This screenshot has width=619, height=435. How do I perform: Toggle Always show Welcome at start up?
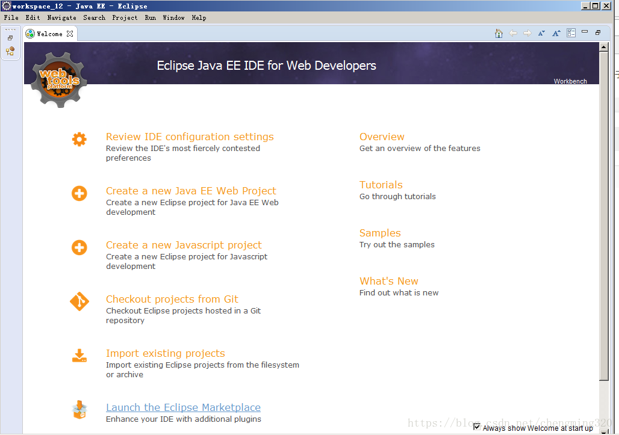(x=477, y=427)
